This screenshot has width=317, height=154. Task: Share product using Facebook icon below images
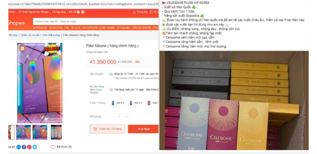[24, 147]
